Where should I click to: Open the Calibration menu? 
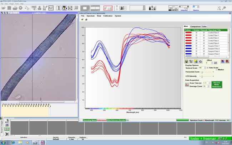point(108,16)
